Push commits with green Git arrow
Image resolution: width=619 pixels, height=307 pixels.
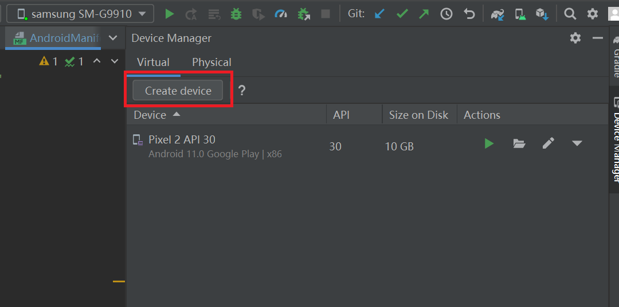point(424,14)
